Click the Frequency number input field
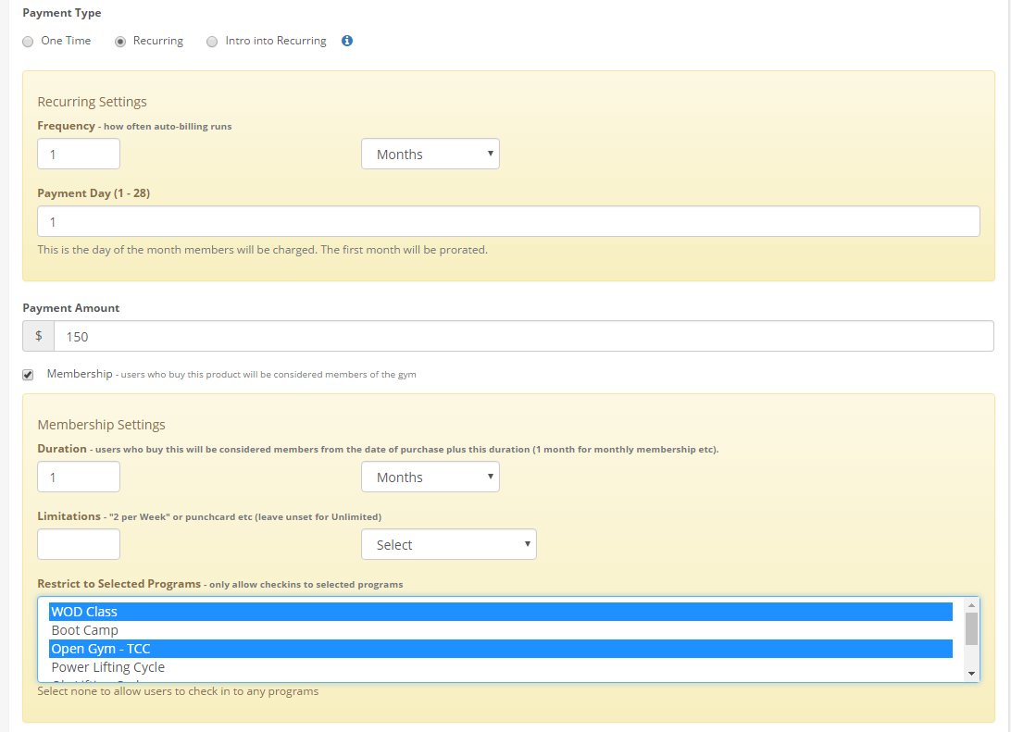The image size is (1011, 732). (x=79, y=155)
